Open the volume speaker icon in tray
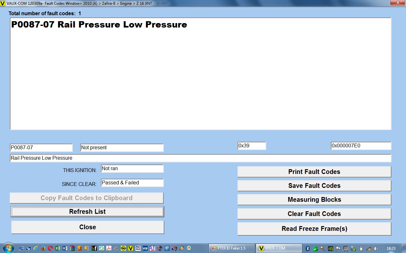The image size is (406, 253). (376, 248)
